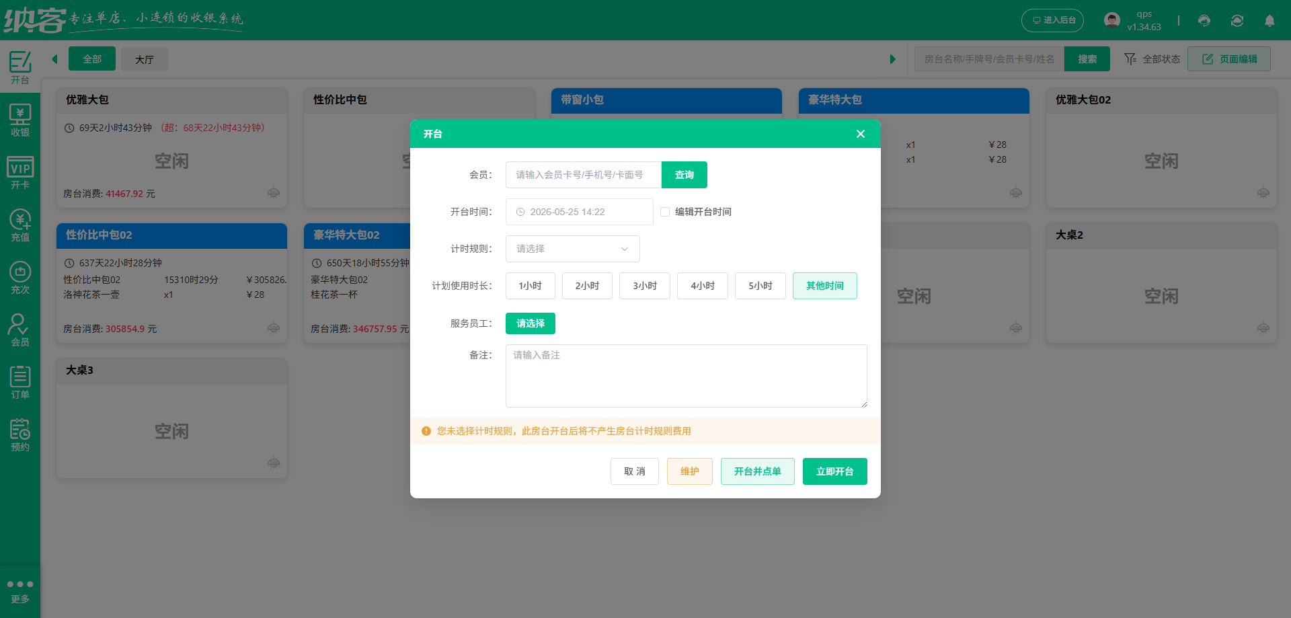Click the left arrow beside 全部 tab
The image size is (1291, 618).
click(x=54, y=59)
